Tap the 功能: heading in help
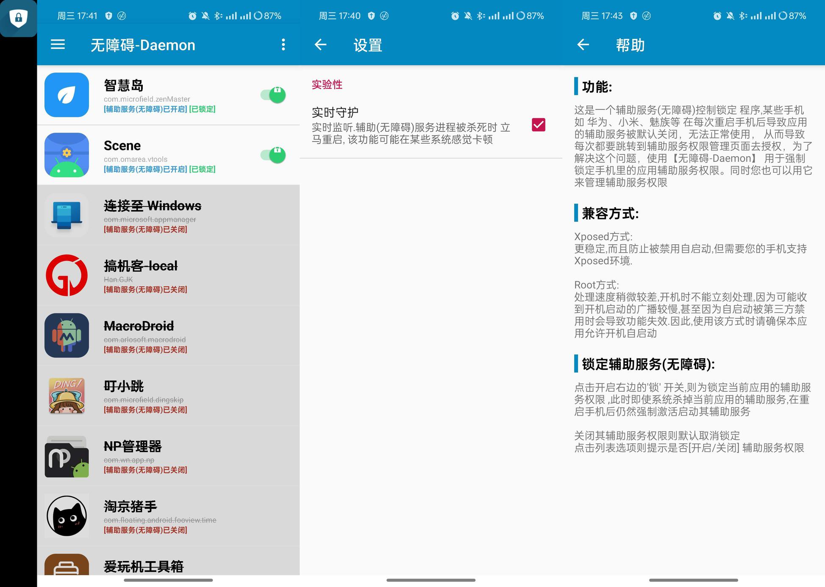 coord(597,87)
